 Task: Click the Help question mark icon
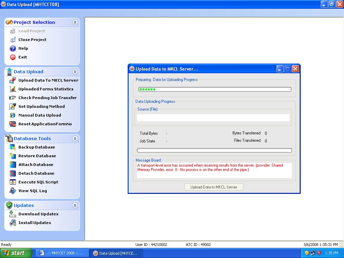pyautogui.click(x=13, y=48)
